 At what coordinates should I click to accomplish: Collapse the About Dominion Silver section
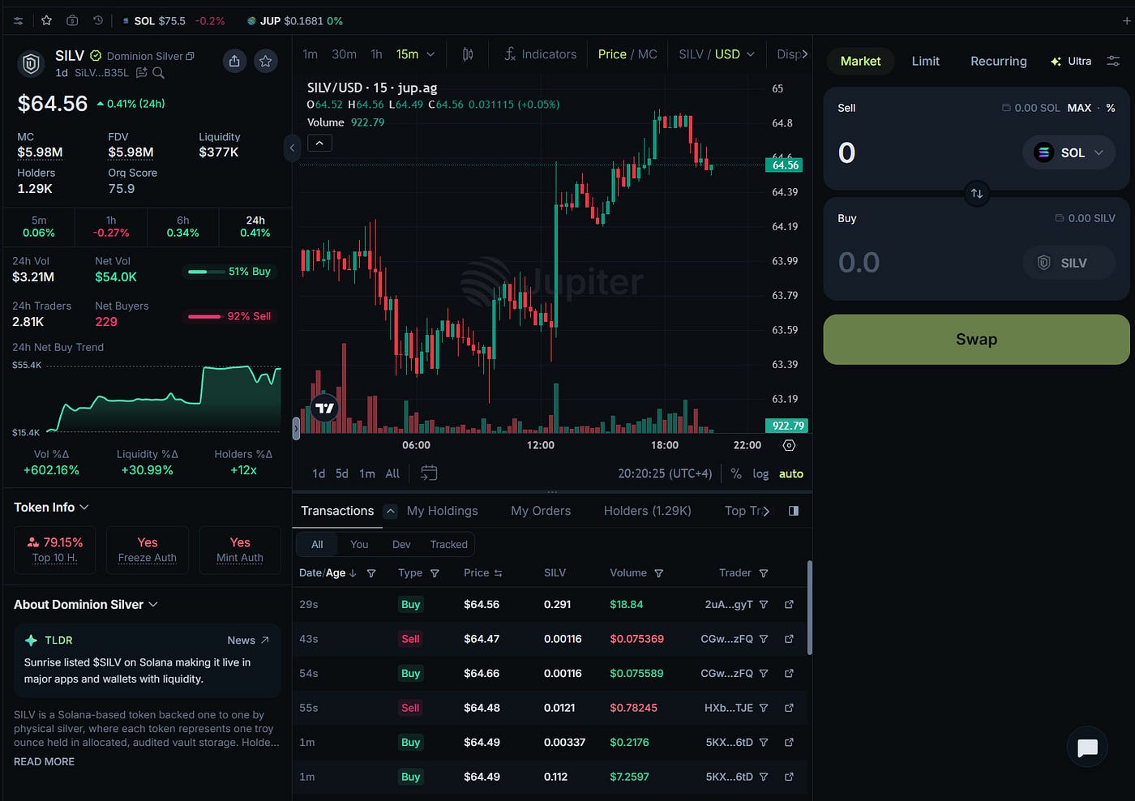point(86,604)
